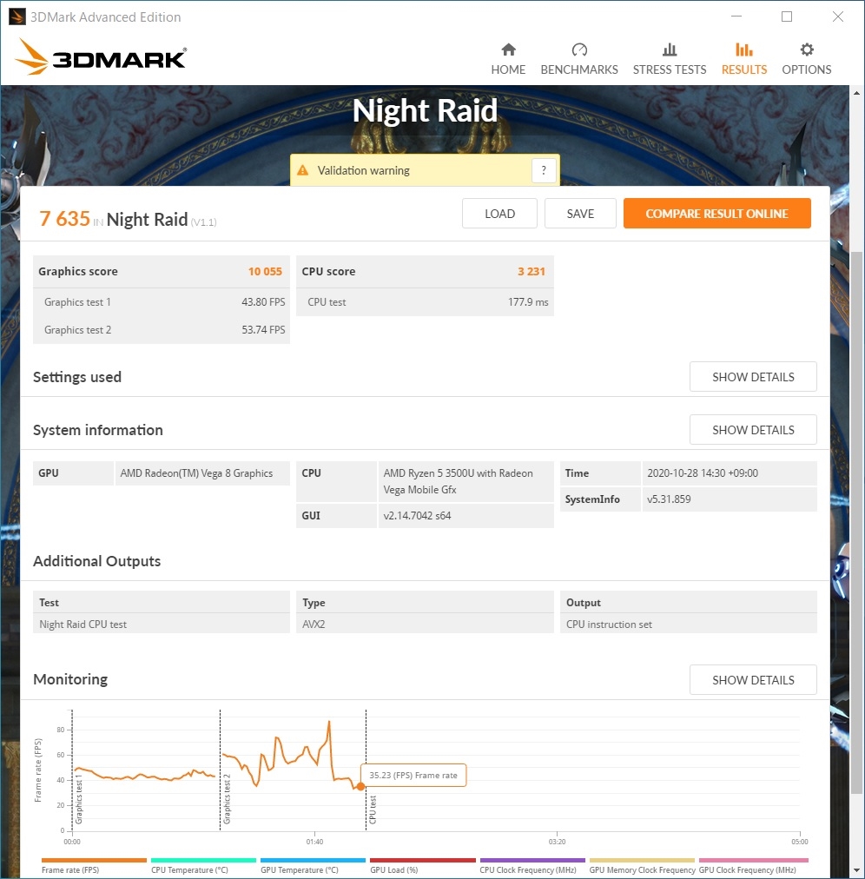865x879 pixels.
Task: Toggle Frame rate (FPS) legend swatch
Action: pyautogui.click(x=94, y=860)
